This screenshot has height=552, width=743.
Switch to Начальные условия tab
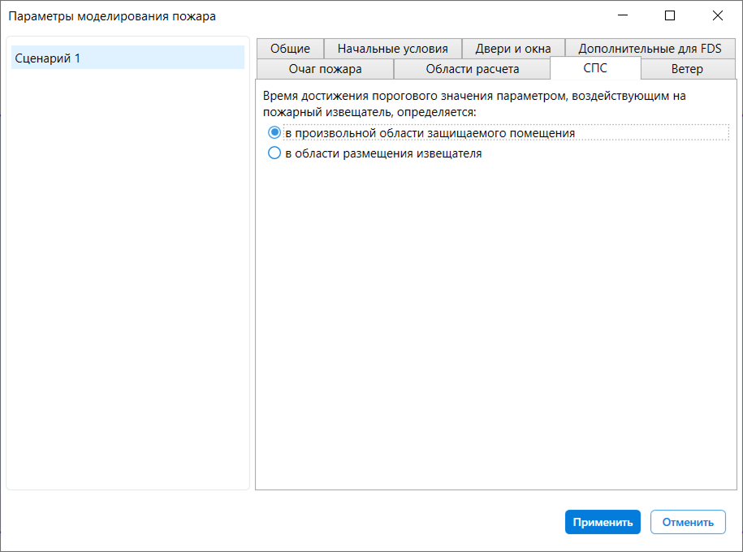392,49
